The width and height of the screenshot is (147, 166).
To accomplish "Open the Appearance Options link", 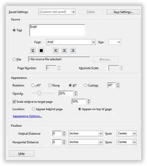I will [x=27, y=116].
